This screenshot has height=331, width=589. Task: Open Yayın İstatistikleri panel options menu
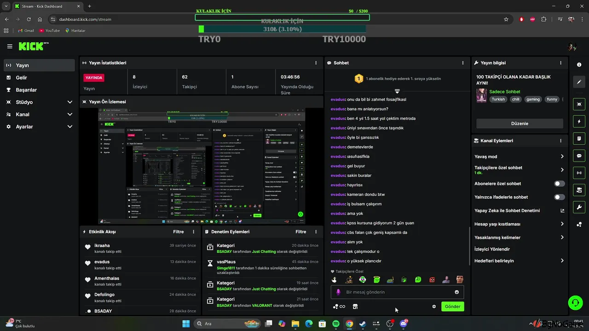pos(316,63)
